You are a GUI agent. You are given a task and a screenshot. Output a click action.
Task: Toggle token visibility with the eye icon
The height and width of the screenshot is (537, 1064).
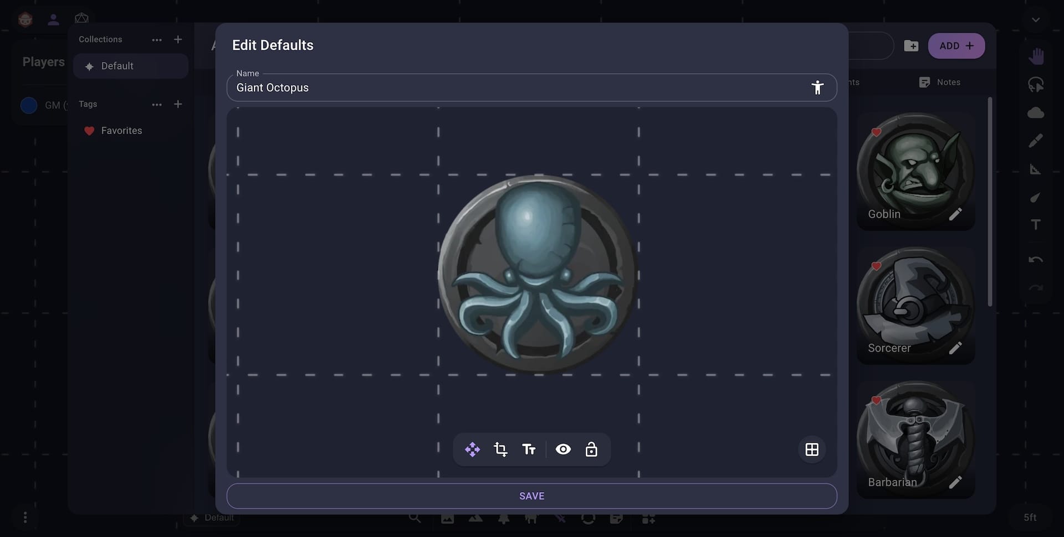(x=563, y=450)
